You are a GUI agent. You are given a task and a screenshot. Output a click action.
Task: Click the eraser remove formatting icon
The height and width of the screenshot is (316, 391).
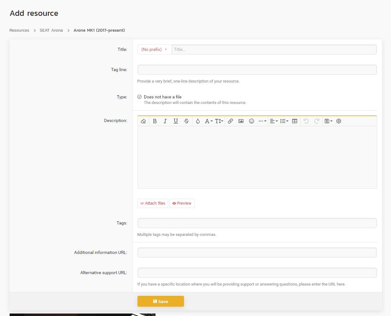pyautogui.click(x=143, y=121)
